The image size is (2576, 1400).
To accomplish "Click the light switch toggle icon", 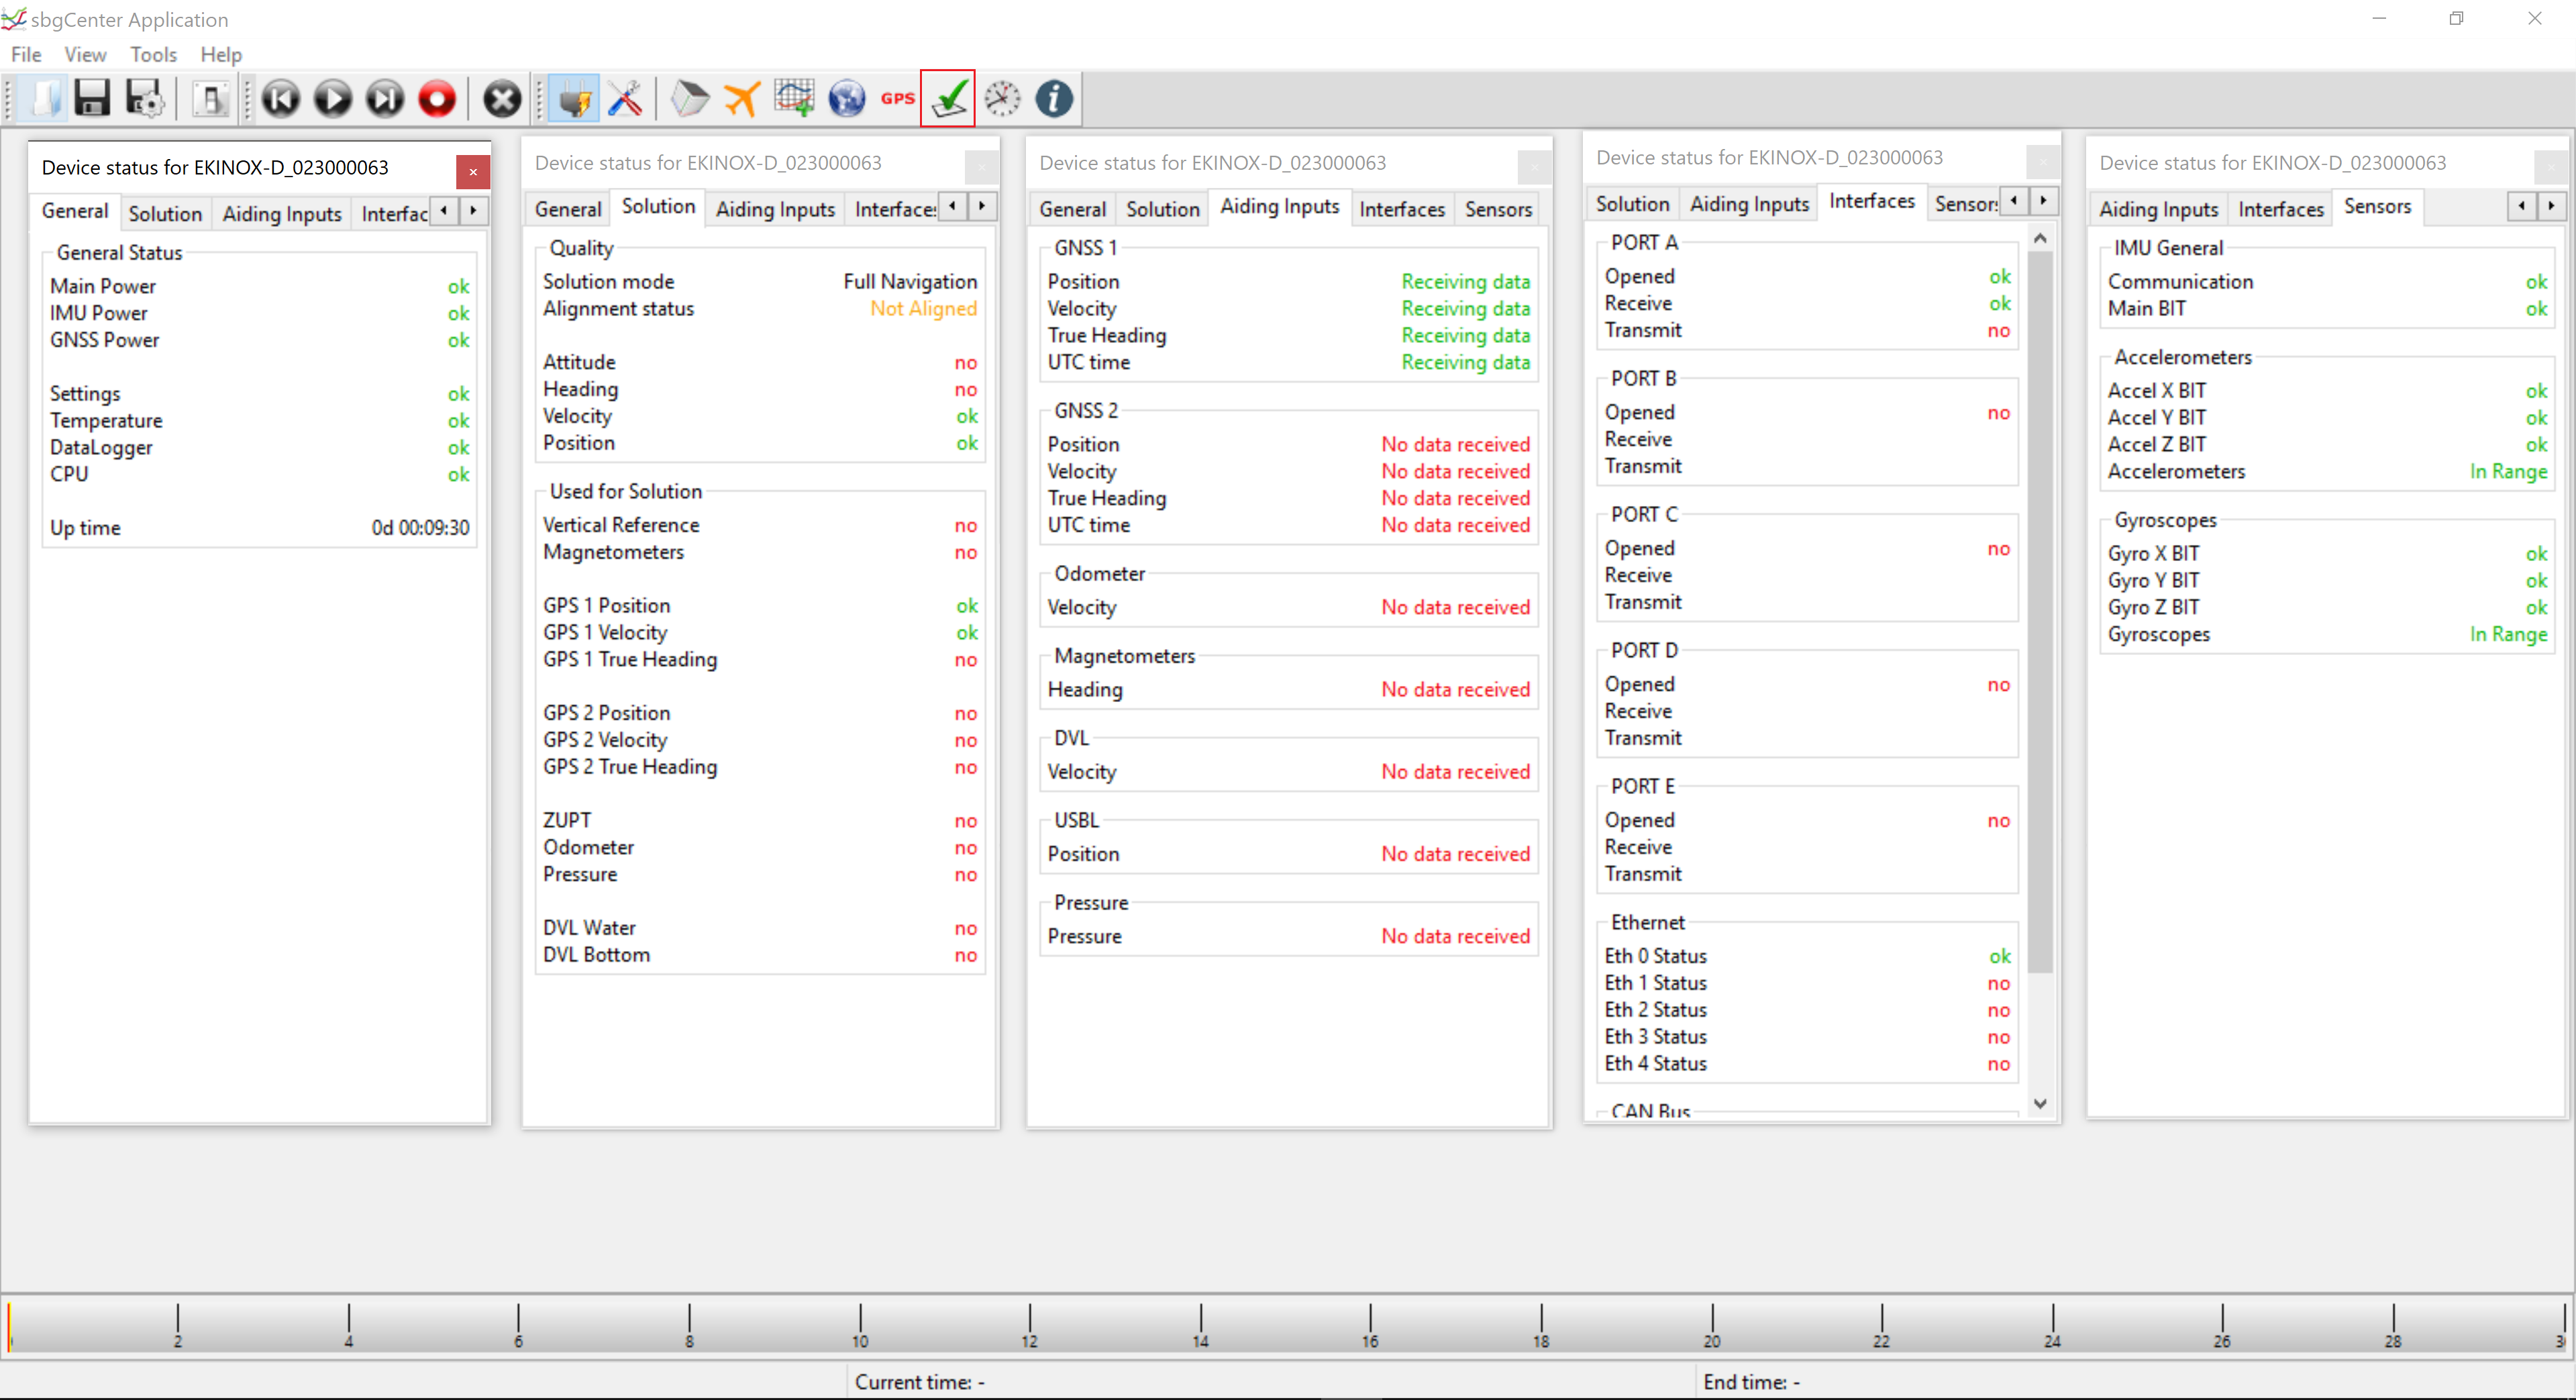I will (211, 98).
